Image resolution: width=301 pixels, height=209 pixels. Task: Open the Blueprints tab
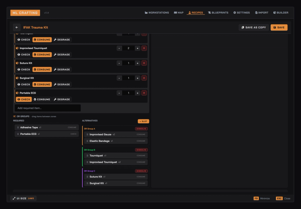coord(218,13)
